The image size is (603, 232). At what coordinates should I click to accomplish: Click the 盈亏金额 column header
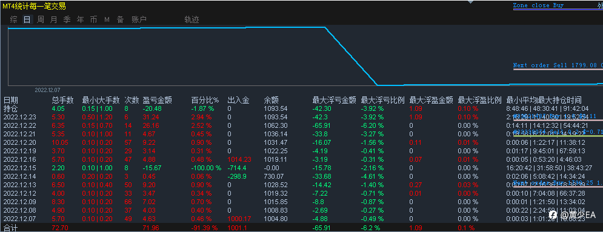(158, 101)
